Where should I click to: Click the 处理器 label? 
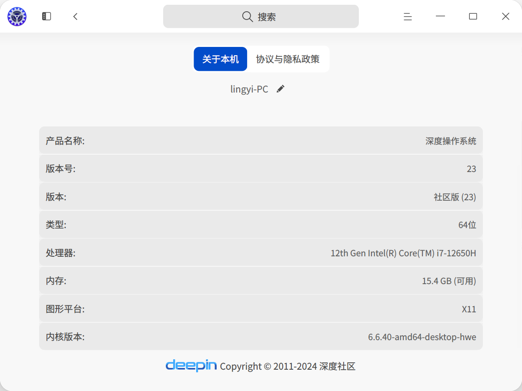60,253
